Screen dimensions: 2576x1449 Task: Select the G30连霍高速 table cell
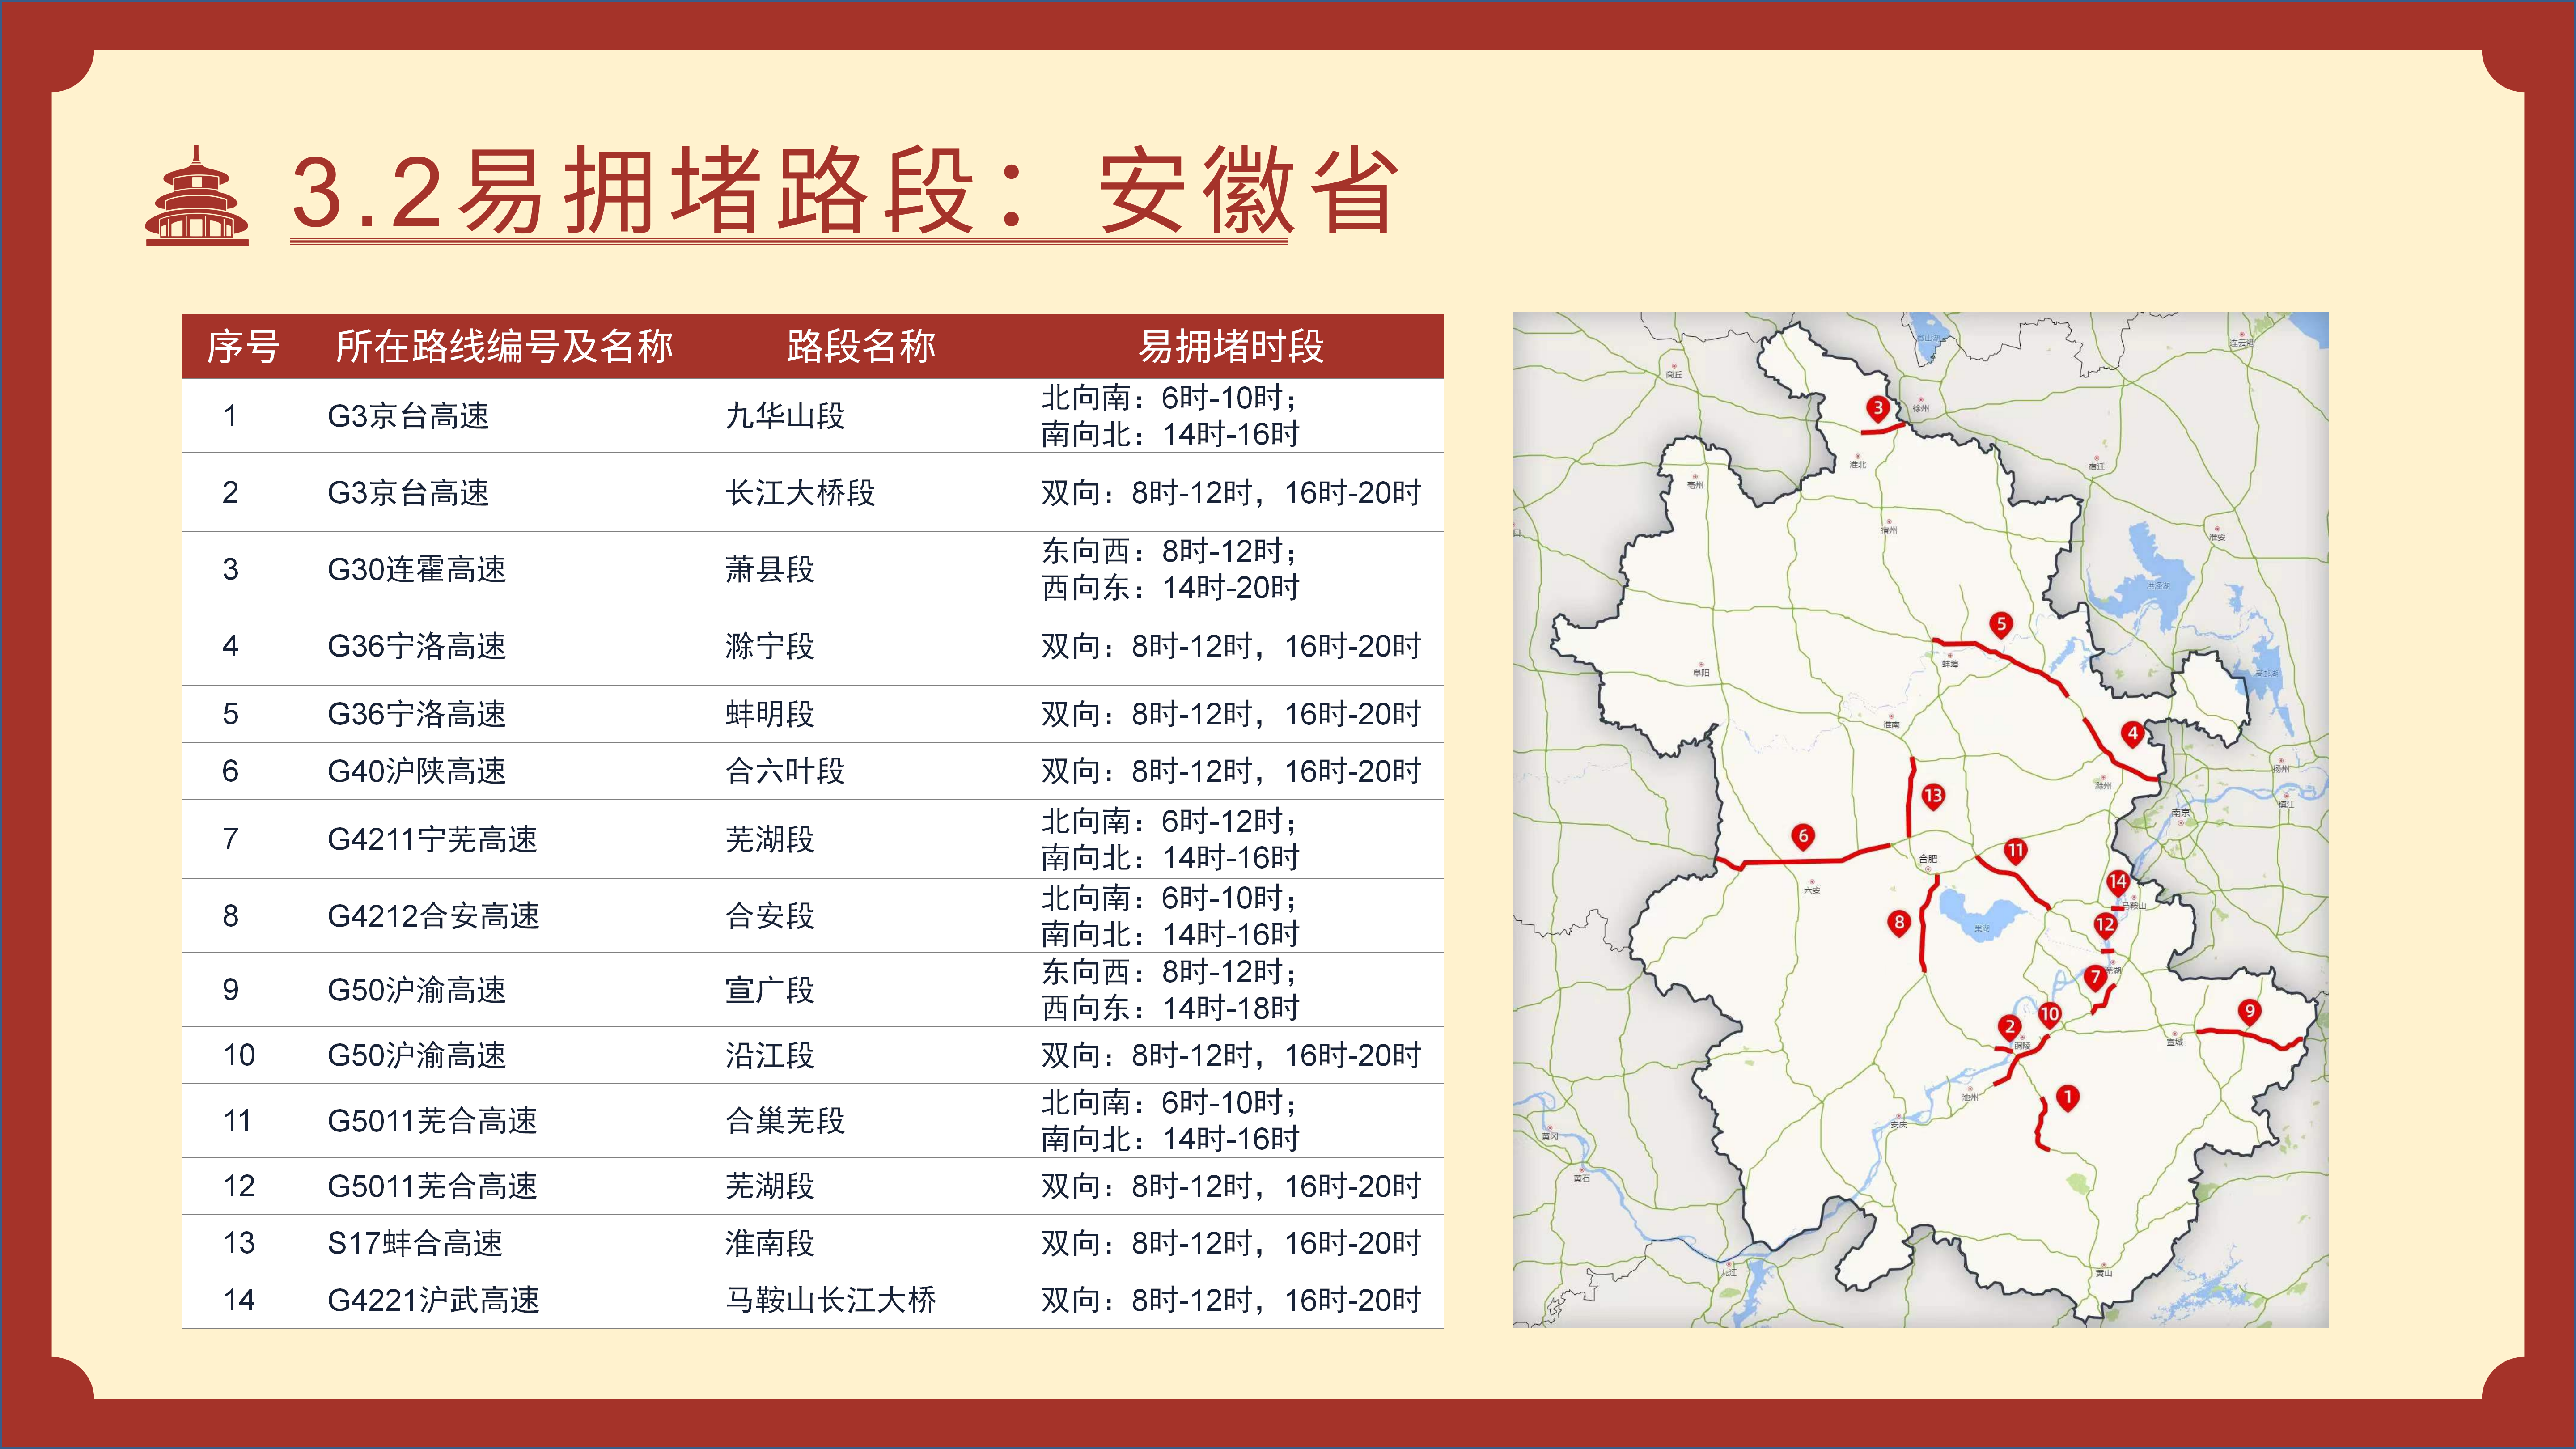tap(416, 569)
